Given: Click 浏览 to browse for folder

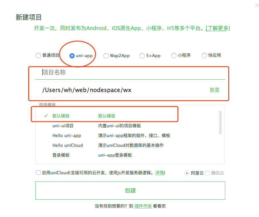Looking at the screenshot, I should (x=214, y=90).
